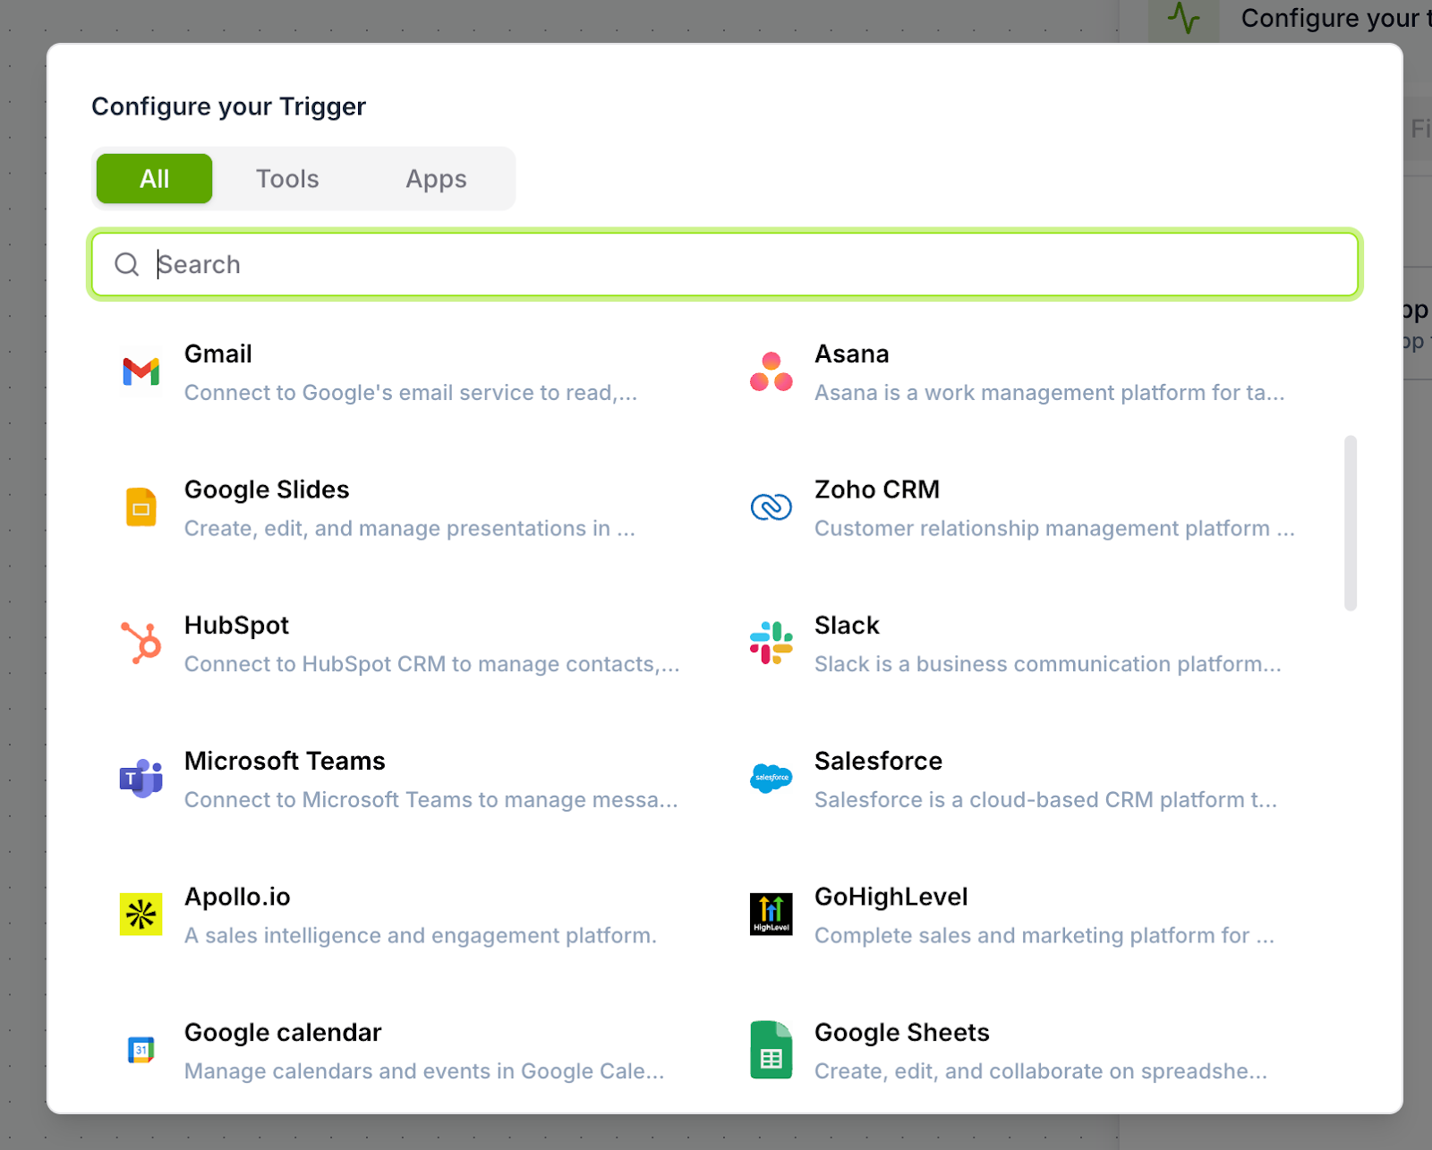Select the Zoho CRM link logo
Viewport: 1432px width, 1150px height.
point(771,507)
